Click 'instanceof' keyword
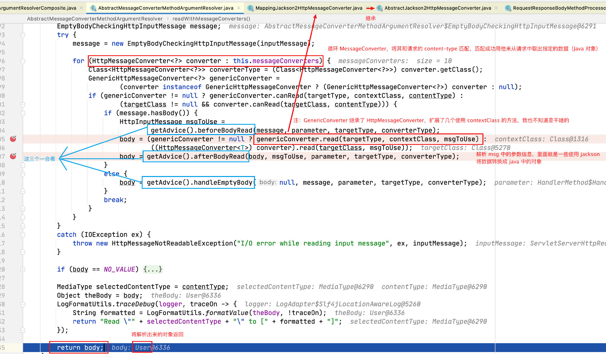This screenshot has width=606, height=354. click(x=182, y=87)
